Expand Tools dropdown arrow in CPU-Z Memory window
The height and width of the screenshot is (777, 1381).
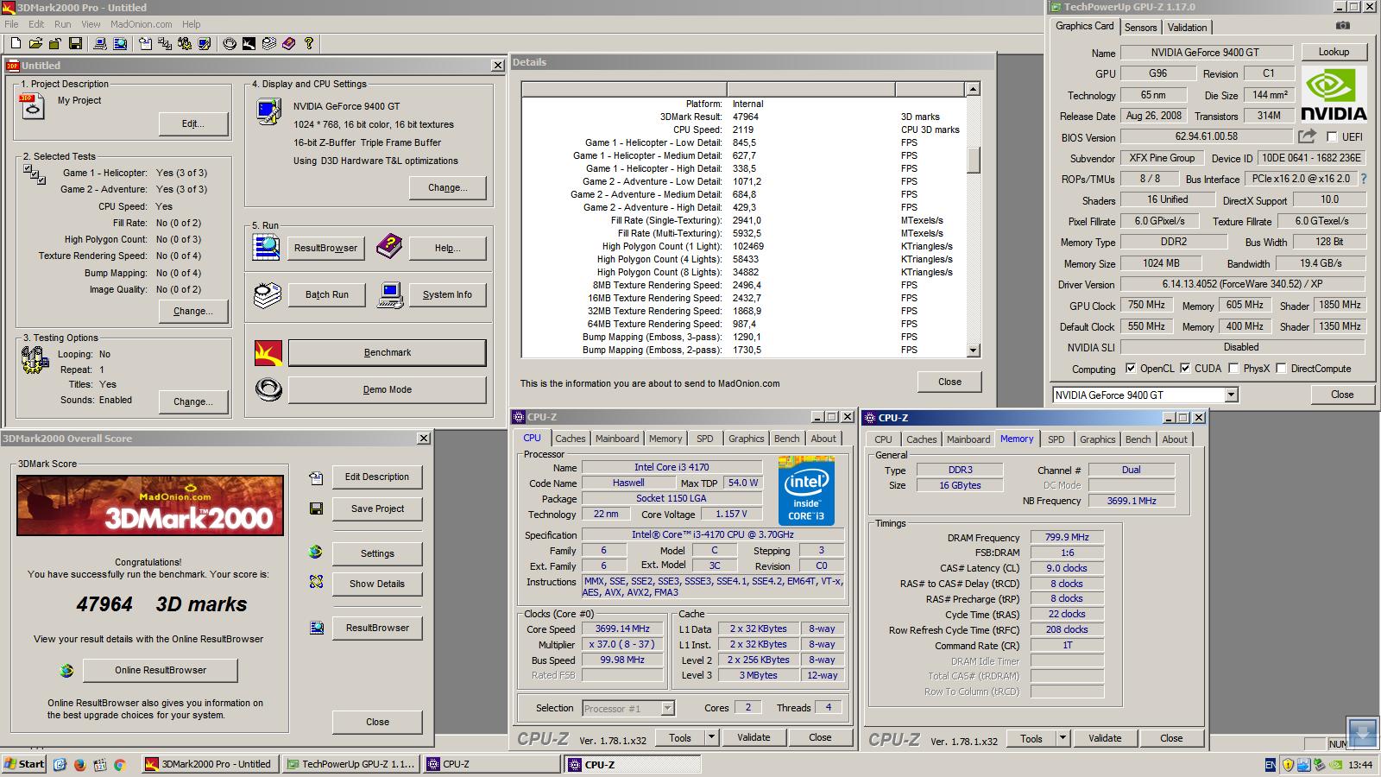coord(1063,738)
